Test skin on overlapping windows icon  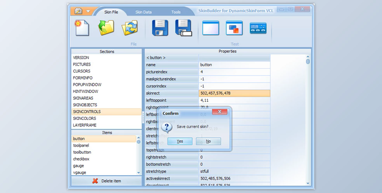click(234, 28)
